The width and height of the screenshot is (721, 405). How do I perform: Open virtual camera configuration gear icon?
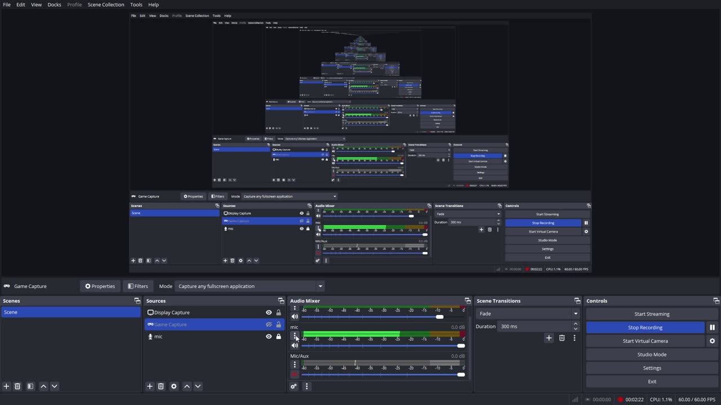712,341
